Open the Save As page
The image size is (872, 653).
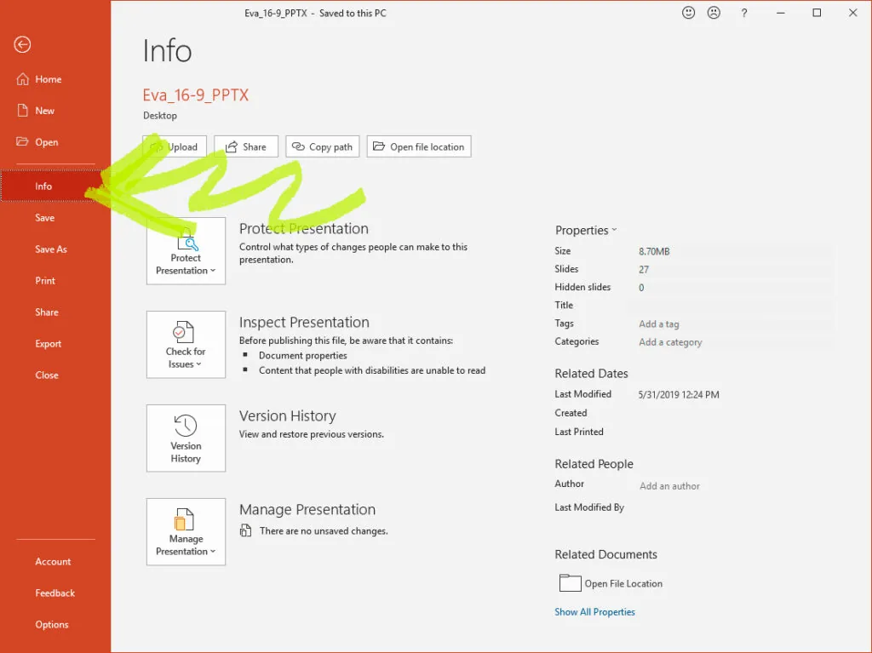pos(55,249)
